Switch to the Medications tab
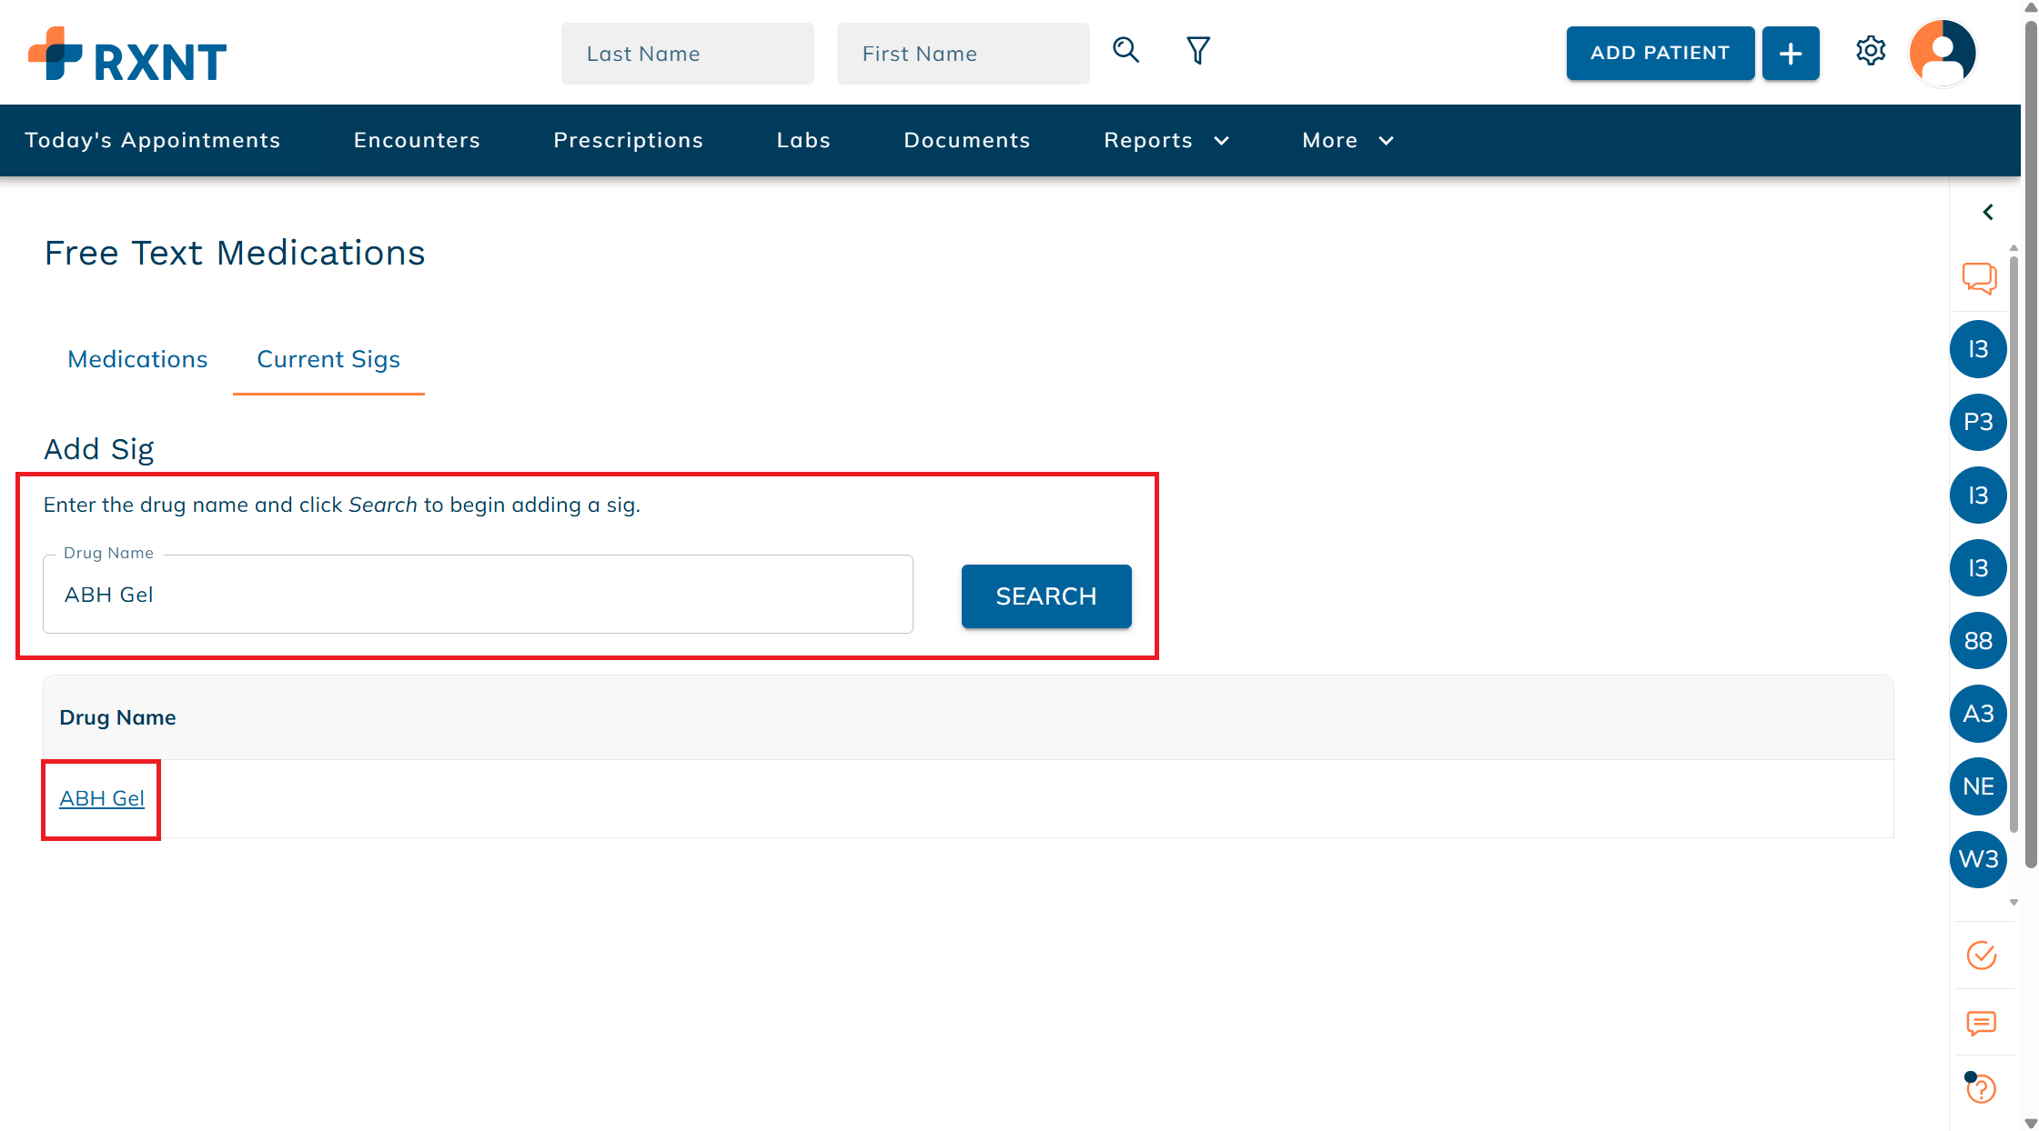Screen dimensions: 2039x1131 [137, 359]
